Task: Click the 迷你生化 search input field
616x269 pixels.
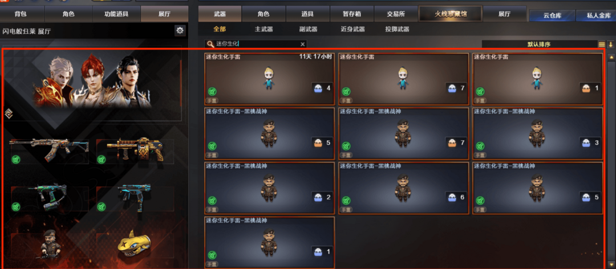Action: point(256,44)
